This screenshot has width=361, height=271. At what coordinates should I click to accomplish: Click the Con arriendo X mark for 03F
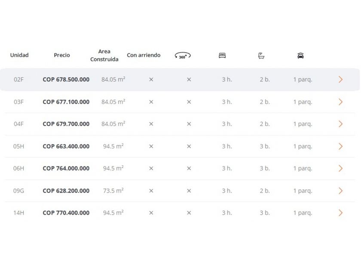(151, 102)
